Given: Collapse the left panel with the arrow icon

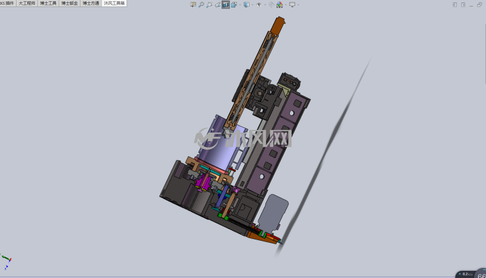Looking at the screenshot, I should (x=455, y=5).
